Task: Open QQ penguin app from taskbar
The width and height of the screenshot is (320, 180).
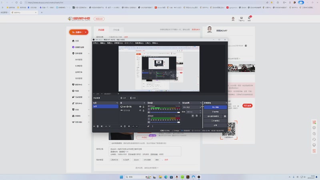Action: coord(177,177)
